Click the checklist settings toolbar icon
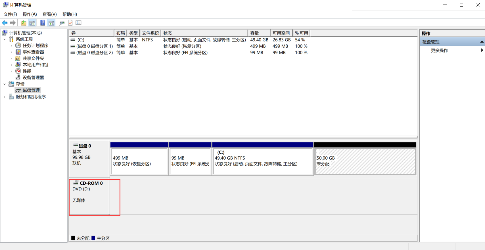Viewport: 485px width, 250px height. [x=79, y=23]
